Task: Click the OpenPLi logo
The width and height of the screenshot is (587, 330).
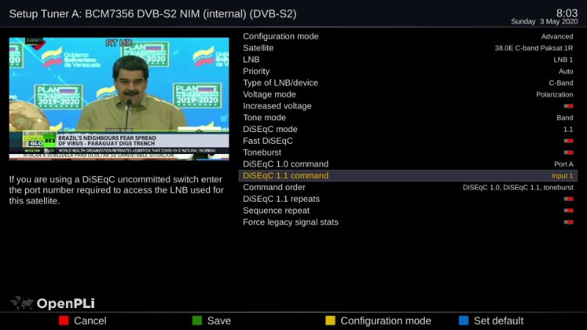Action: [53, 303]
